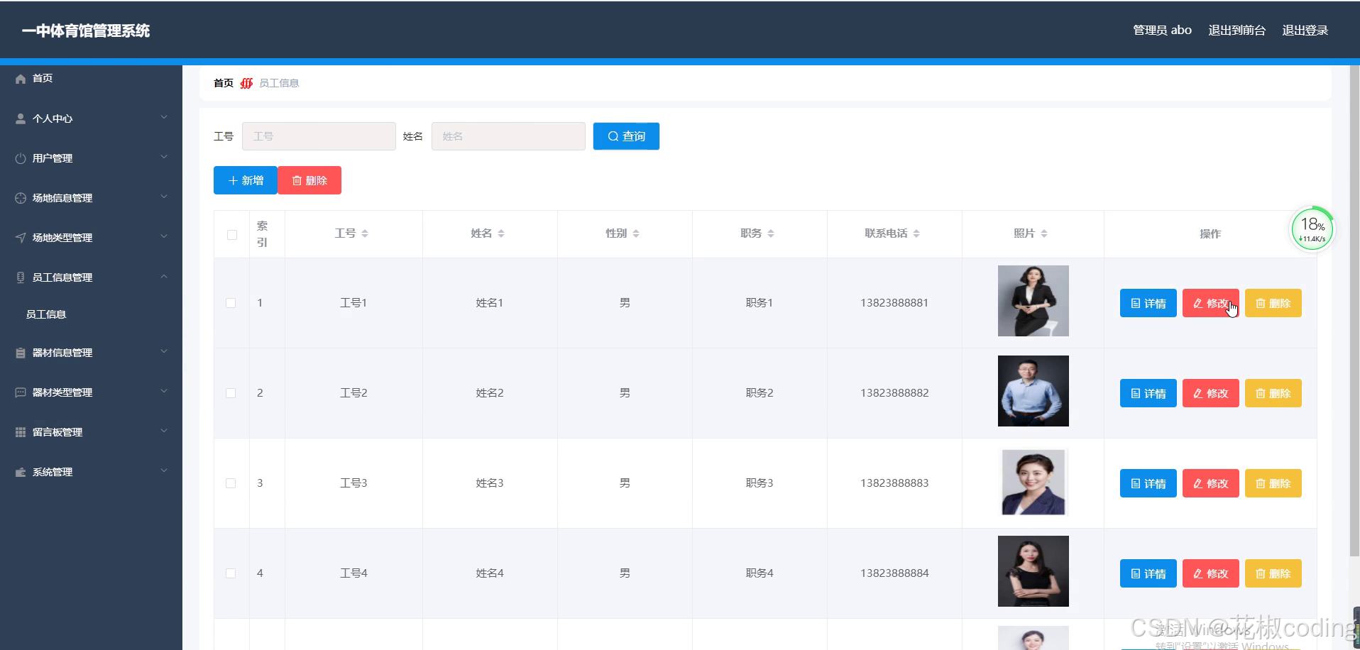Click the briefcase icon beside 系统管理
1360x650 pixels.
click(21, 472)
